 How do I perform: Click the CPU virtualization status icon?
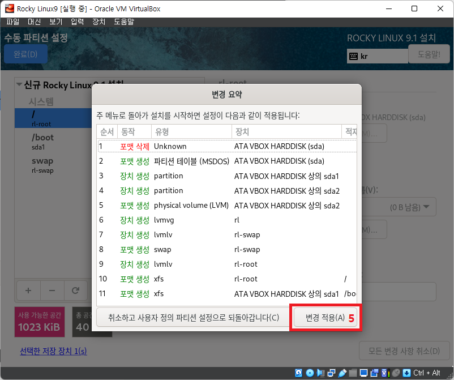(x=386, y=373)
